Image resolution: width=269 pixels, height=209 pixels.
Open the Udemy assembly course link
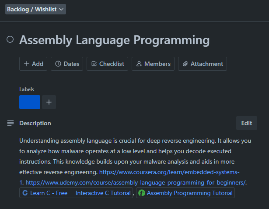(x=136, y=182)
